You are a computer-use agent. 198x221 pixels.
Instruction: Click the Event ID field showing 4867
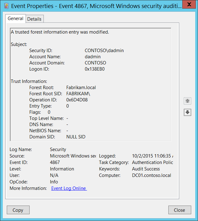(x=55, y=162)
